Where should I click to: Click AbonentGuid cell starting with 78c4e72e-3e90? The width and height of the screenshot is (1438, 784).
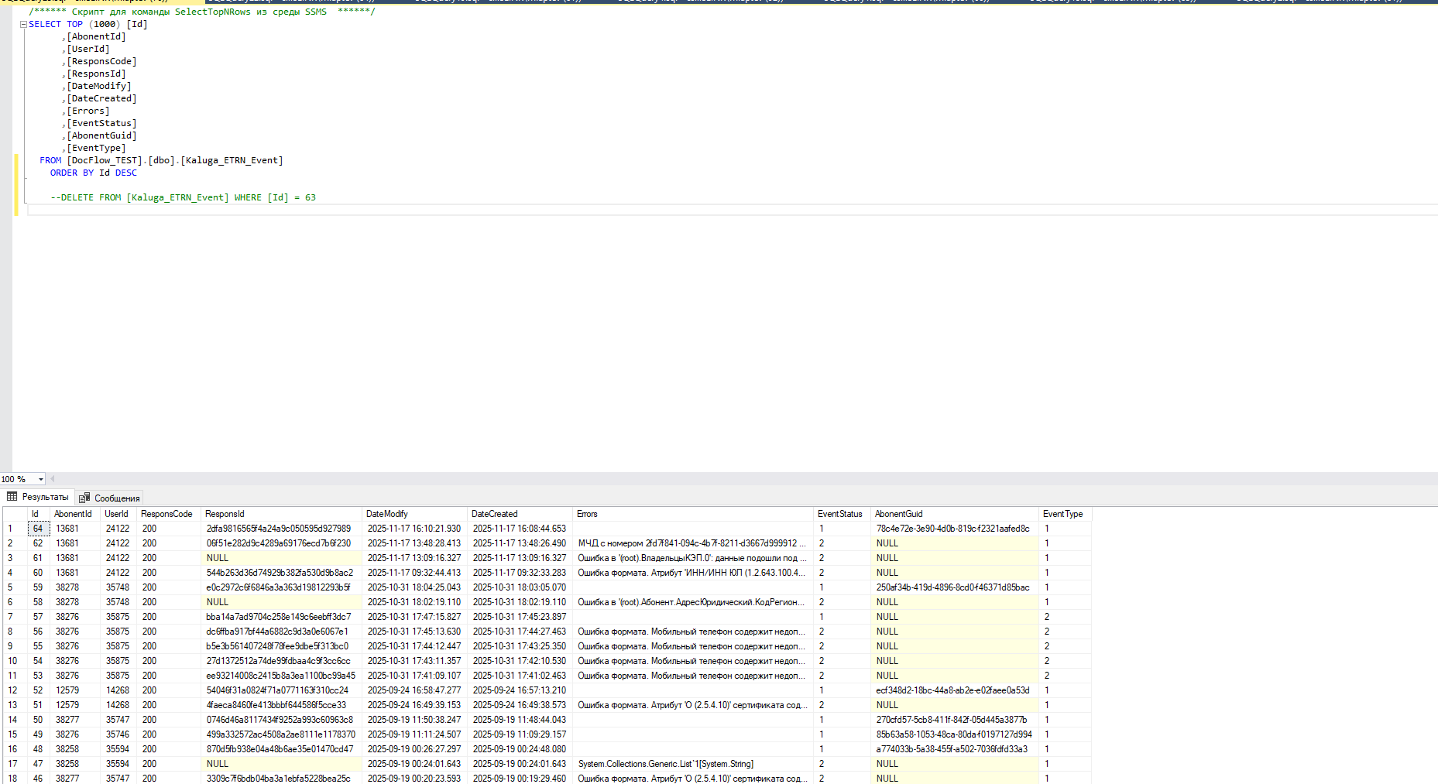point(955,529)
